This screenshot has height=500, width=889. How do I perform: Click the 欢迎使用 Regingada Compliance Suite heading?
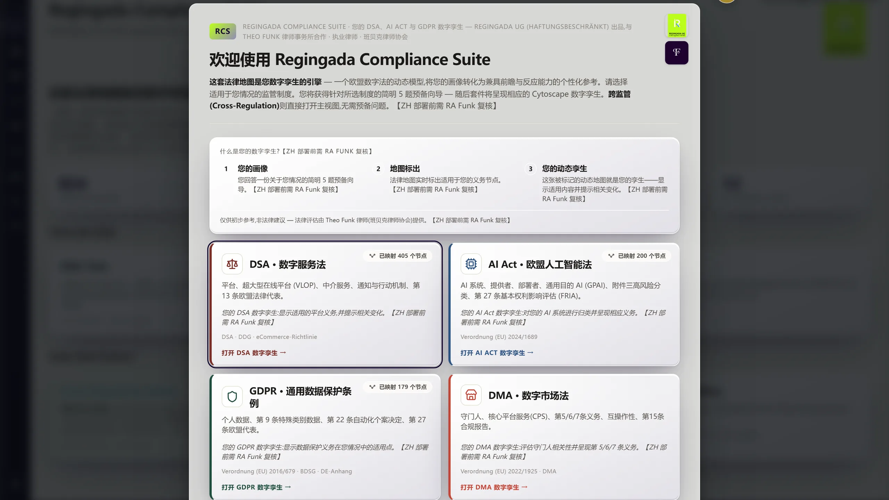pos(350,59)
